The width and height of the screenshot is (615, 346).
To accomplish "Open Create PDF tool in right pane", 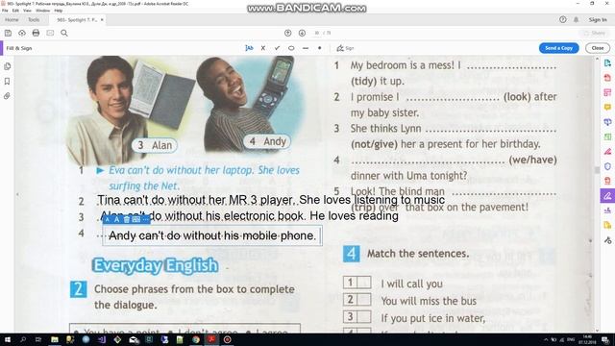I will pyautogui.click(x=607, y=78).
